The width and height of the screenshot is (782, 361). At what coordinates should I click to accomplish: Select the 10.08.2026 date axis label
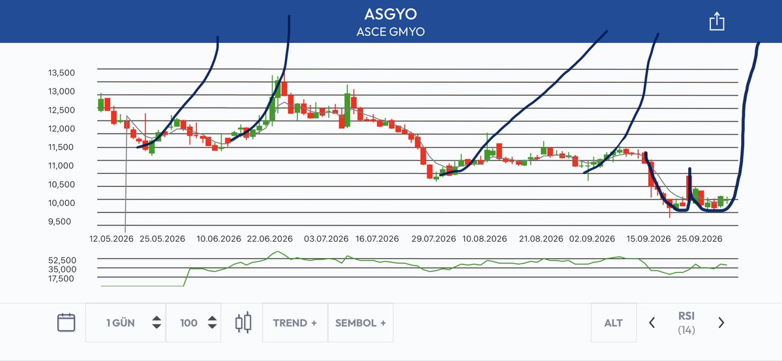coord(484,239)
